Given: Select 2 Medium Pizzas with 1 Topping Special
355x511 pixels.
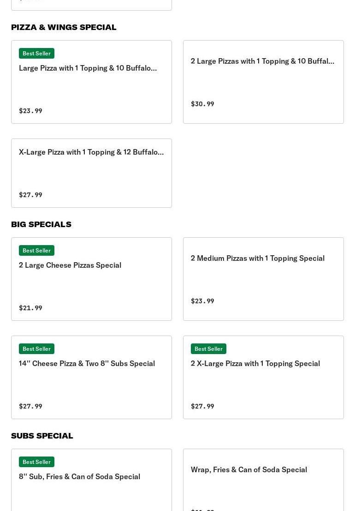Looking at the screenshot, I should [257, 259].
